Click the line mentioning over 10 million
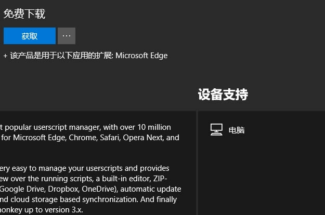Viewport: 325px width, 215px height. point(86,127)
